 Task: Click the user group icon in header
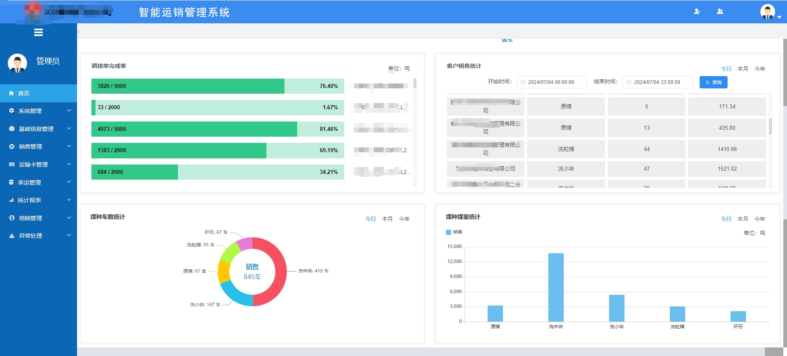[720, 11]
